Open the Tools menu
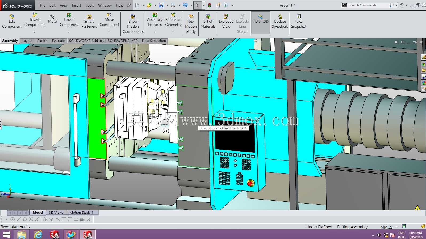This screenshot has height=239, width=426. (x=90, y=5)
